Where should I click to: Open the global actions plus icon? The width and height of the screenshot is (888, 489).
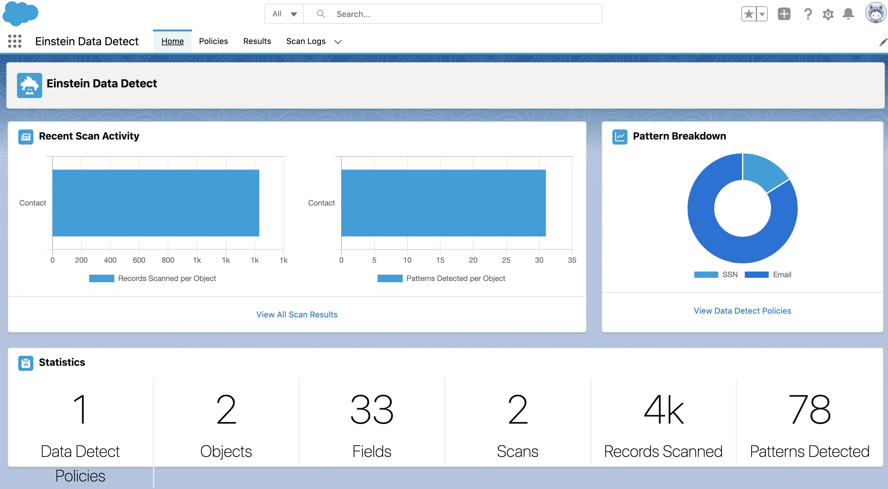pyautogui.click(x=784, y=14)
